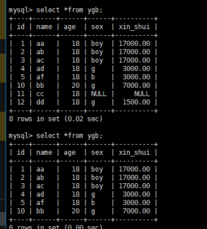Click salary 7000.00 in the 8-row table
Screen dimensions: 207x229
pos(137,85)
